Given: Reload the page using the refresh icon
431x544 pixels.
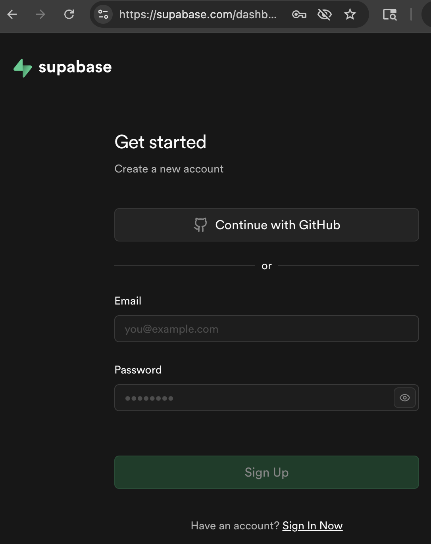Looking at the screenshot, I should click(69, 14).
